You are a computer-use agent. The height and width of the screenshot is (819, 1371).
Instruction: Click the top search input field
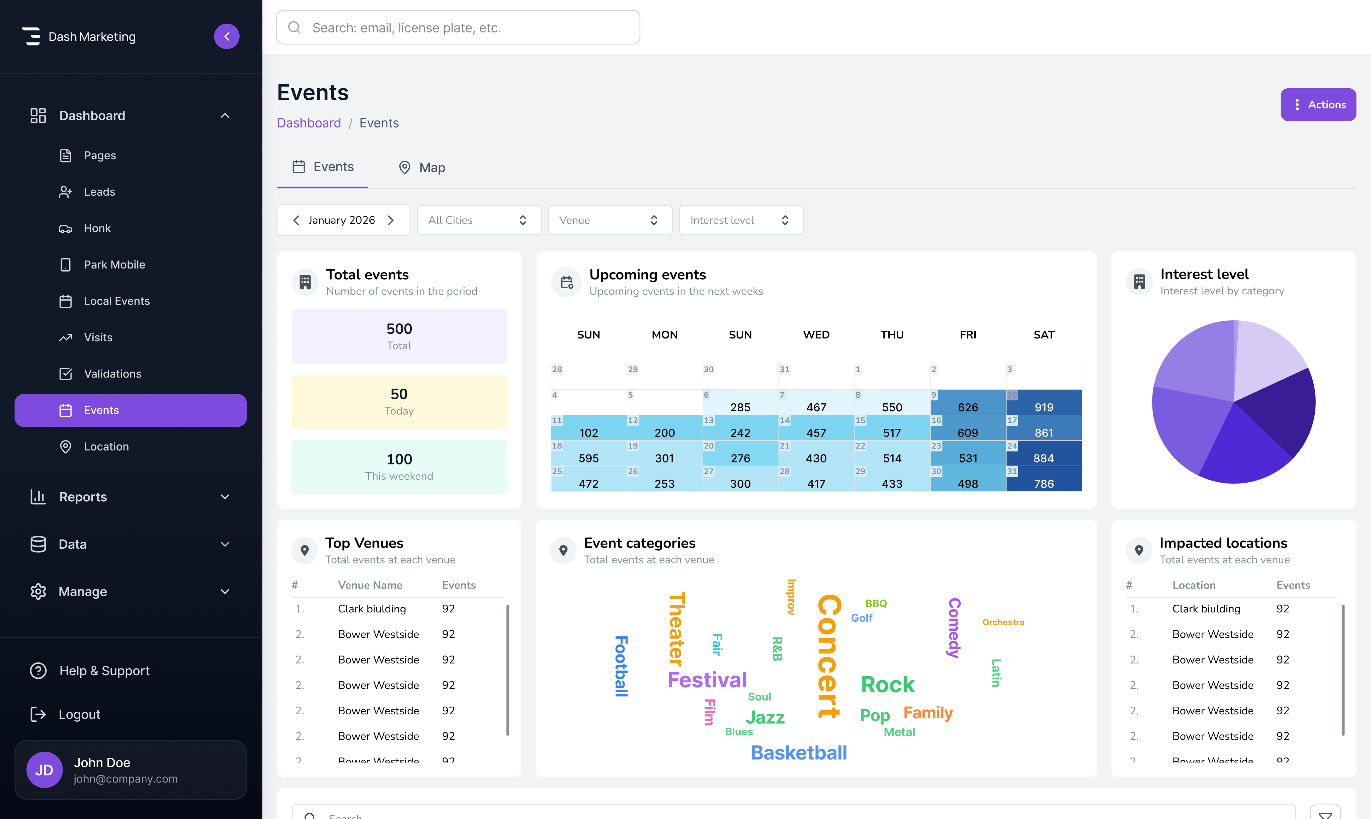pos(459,28)
